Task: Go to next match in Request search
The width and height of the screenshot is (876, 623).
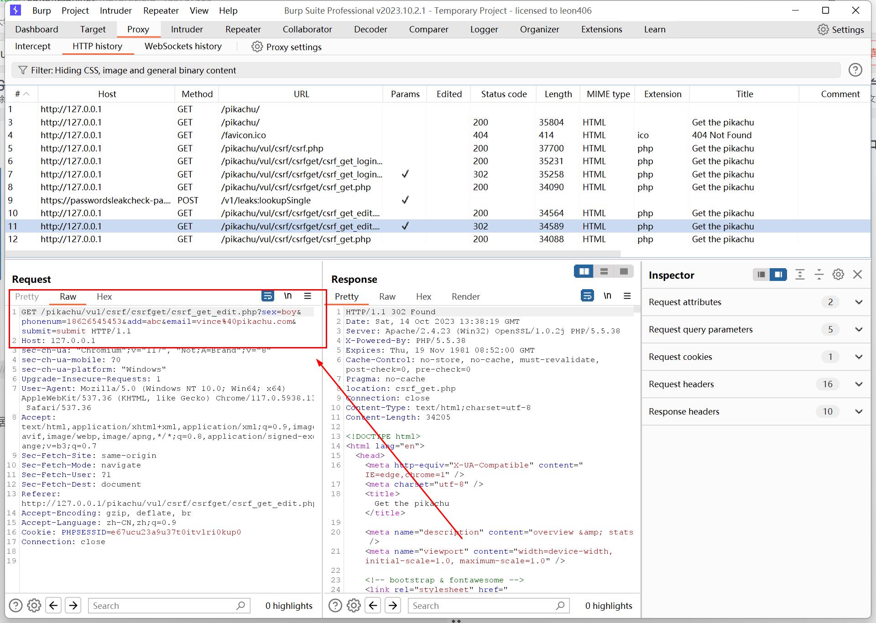Action: [73, 606]
